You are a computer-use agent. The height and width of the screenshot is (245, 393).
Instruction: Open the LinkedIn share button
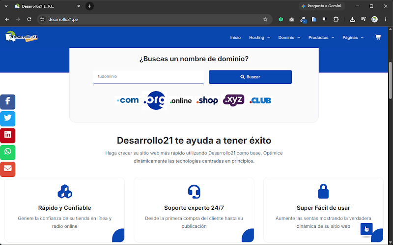click(7, 135)
